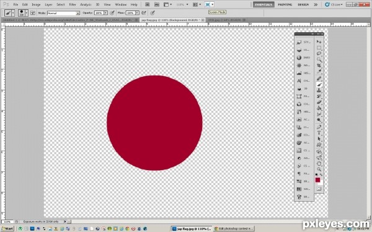This screenshot has height=232, width=372.
Task: Select the Zoom tool in the toolbox
Action: click(319, 170)
